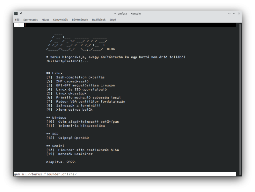Viewport: 255px width, 192px height.
Task: Click the Linux section heading
Action: (x=54, y=73)
